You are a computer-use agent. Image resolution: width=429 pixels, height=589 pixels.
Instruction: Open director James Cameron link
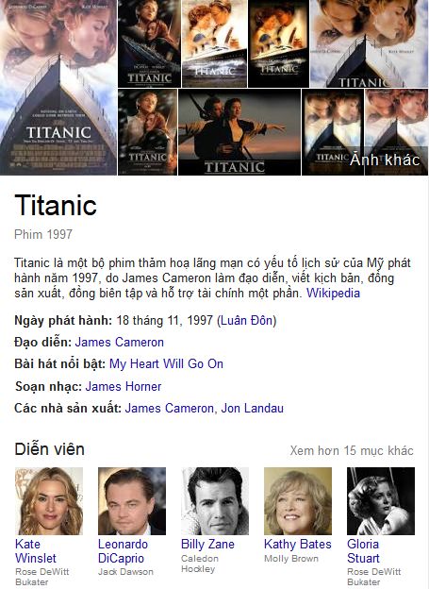[x=120, y=343]
